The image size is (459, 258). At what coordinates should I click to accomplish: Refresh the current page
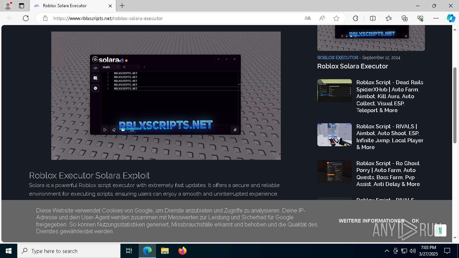(x=26, y=18)
